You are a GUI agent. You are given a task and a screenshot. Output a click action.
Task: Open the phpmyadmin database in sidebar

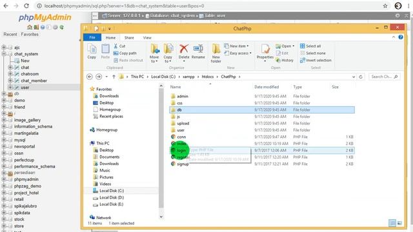(26, 179)
